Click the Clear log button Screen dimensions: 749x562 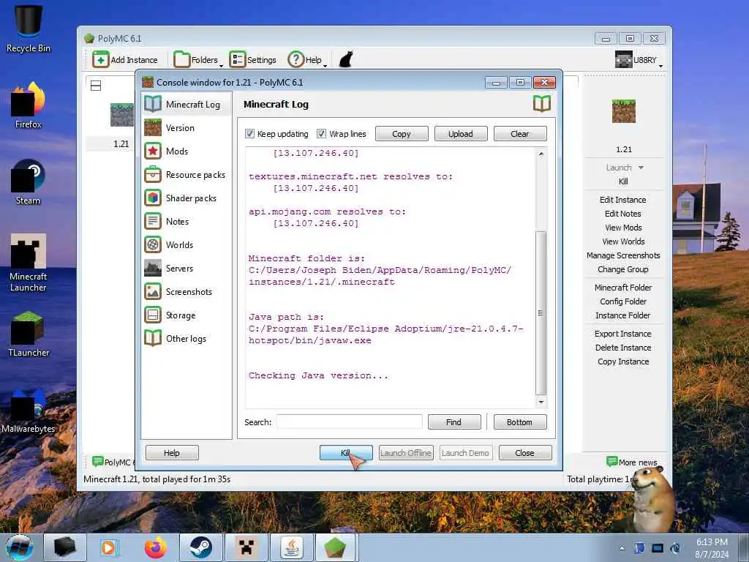[x=520, y=134]
